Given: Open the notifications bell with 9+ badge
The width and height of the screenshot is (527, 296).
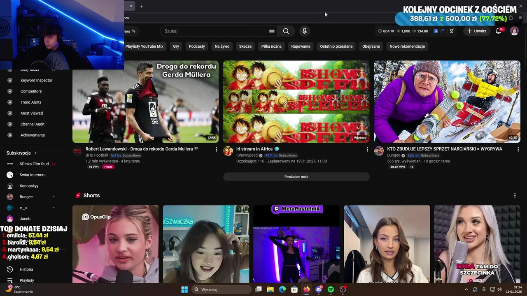Looking at the screenshot, I should click(x=499, y=31).
